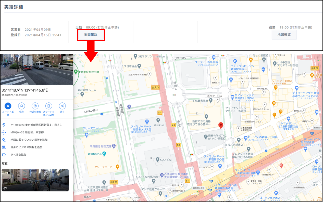Select 地図に載っていない場所を追加 option
The image size is (323, 202).
29,140
